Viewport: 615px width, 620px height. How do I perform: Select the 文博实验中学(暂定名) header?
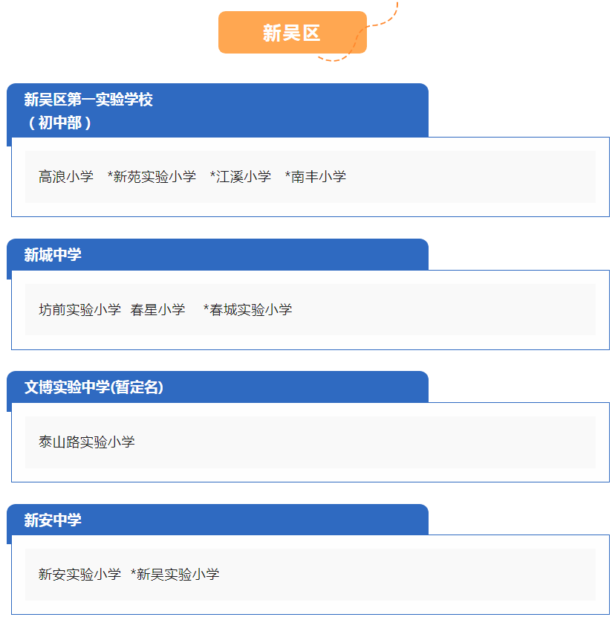[218, 387]
